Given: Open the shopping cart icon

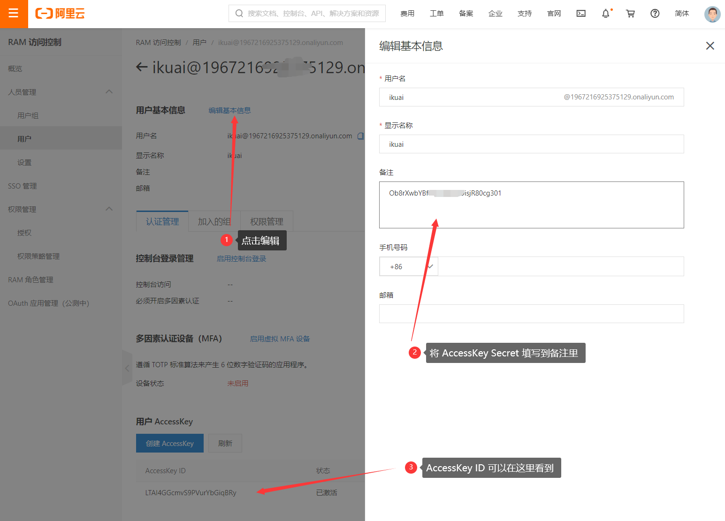Looking at the screenshot, I should [x=630, y=14].
